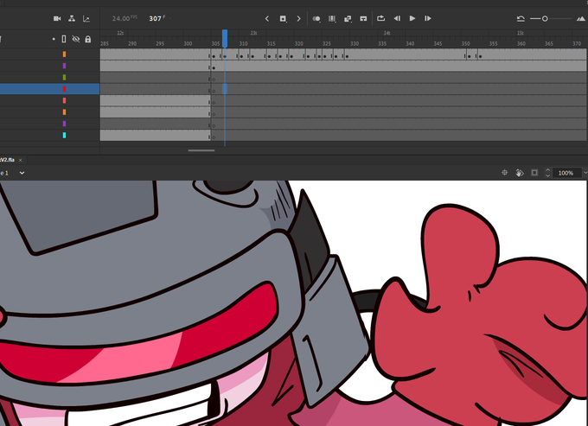Open the stage zoom dropdown arrow
This screenshot has height=426, width=588.
click(585, 173)
